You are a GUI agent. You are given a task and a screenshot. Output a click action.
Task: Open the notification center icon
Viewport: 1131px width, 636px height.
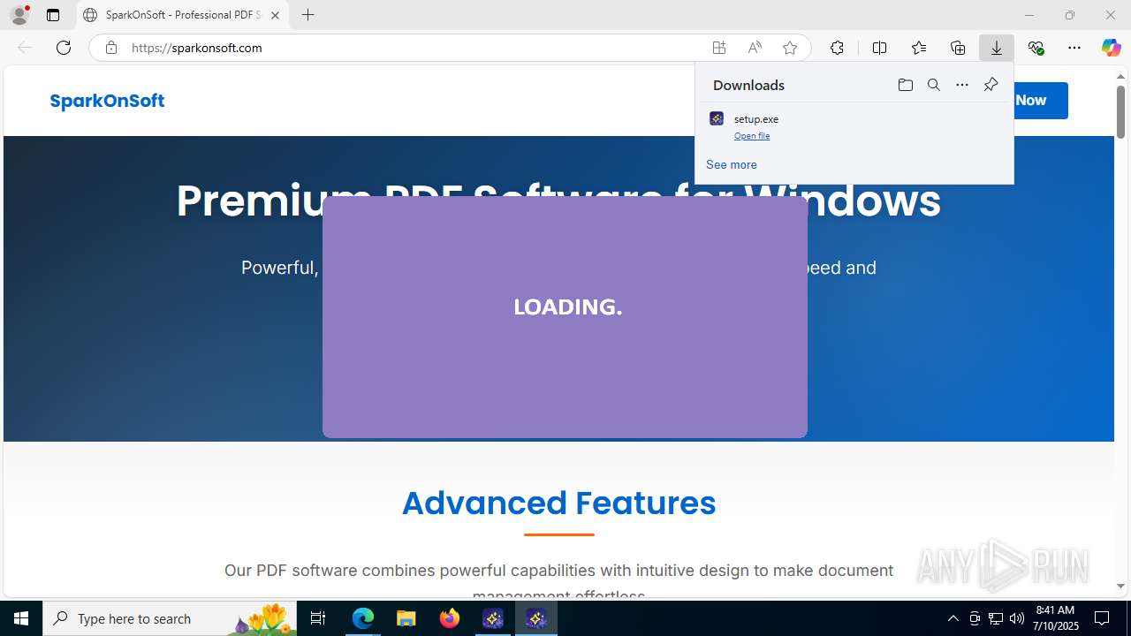click(x=1102, y=618)
